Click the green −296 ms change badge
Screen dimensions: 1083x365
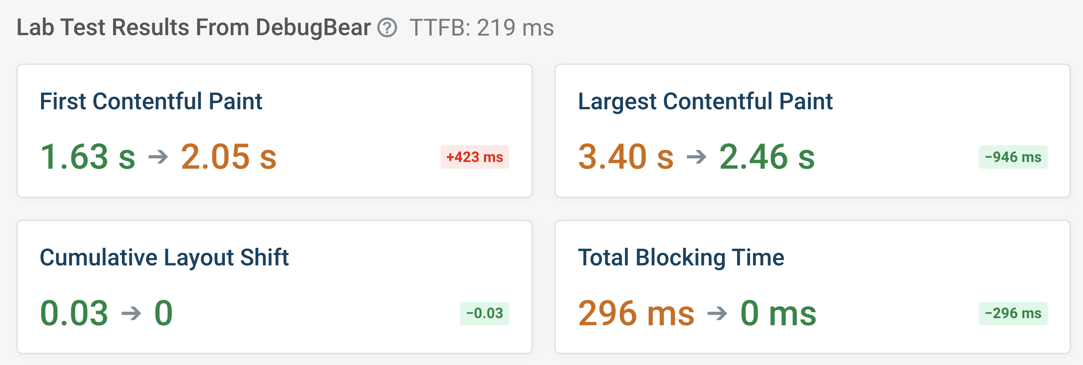[1012, 314]
